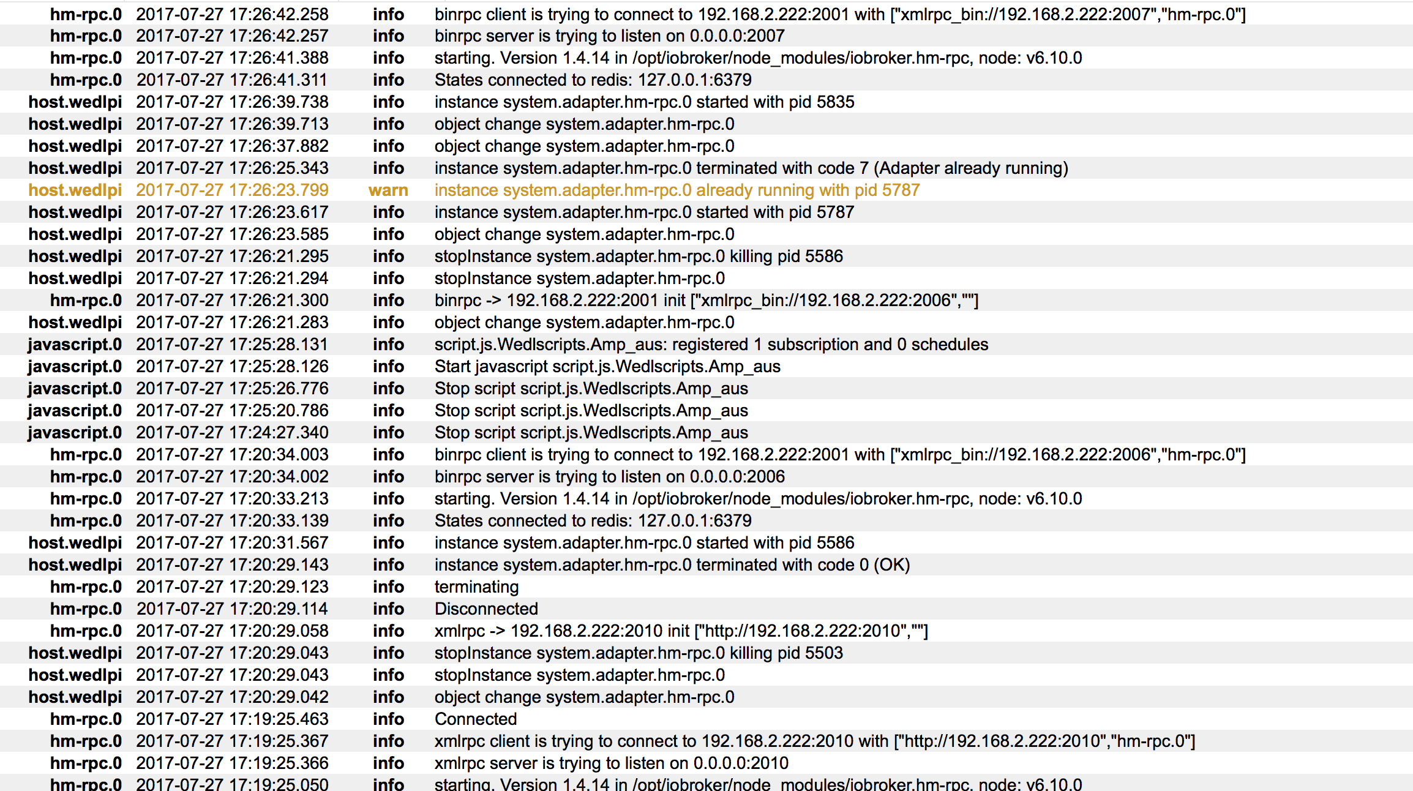
Task: Select the 'registered 1 subscription and 0 schedules' message
Action: 711,345
